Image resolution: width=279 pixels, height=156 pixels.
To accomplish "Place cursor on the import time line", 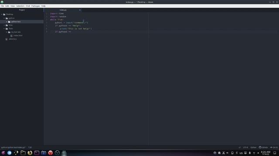I will 57,13.
